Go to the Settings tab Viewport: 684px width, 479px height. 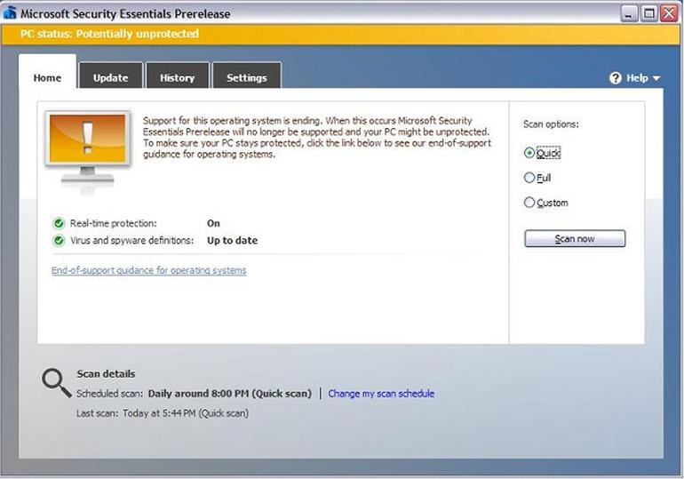(x=246, y=77)
